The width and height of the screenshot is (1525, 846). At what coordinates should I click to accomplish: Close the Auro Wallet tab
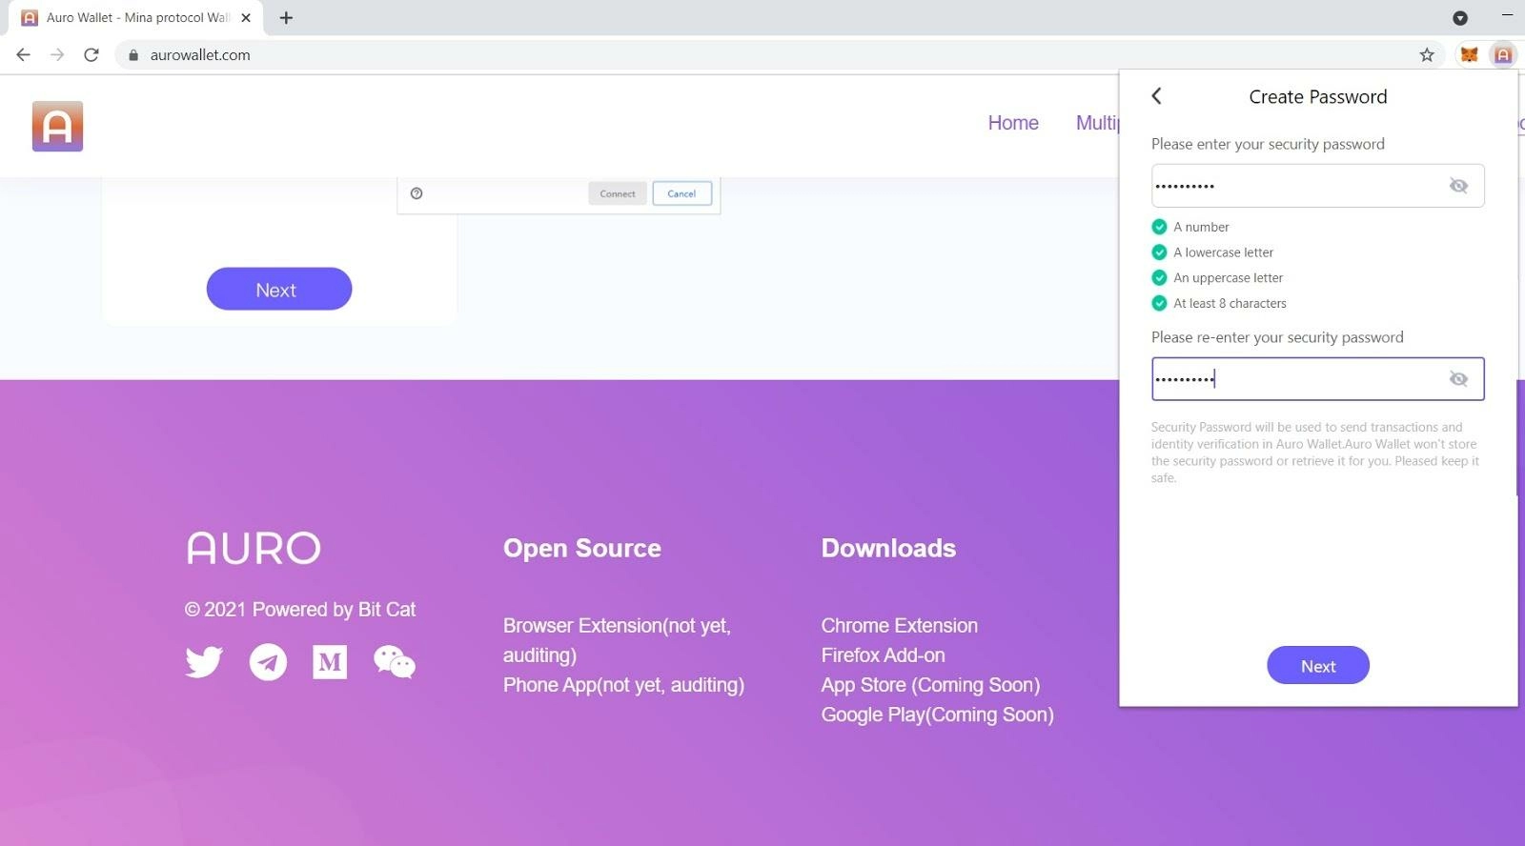(x=246, y=17)
